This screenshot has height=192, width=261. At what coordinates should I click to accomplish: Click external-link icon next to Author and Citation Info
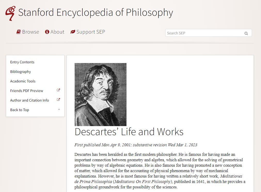click(x=58, y=99)
